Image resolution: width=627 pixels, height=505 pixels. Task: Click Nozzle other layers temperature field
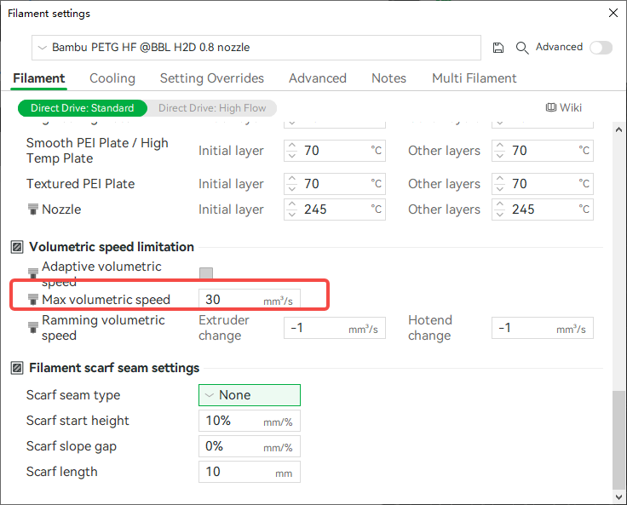tap(543, 209)
